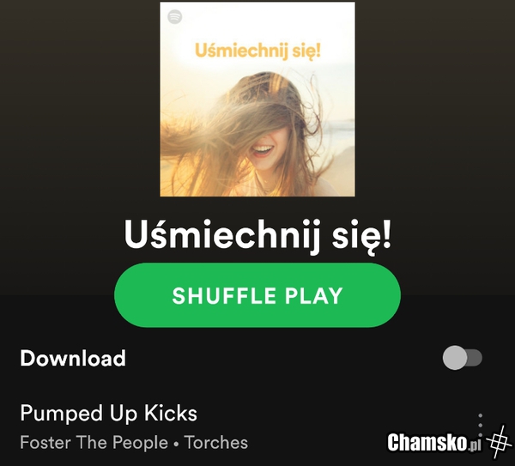Open the Uśmiechnij się! playlist cover image
This screenshot has height=466, width=515.
click(x=257, y=100)
